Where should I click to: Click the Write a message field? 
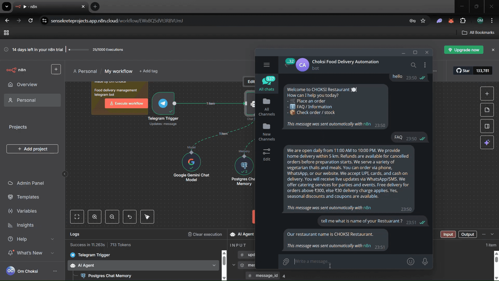[x=348, y=261]
